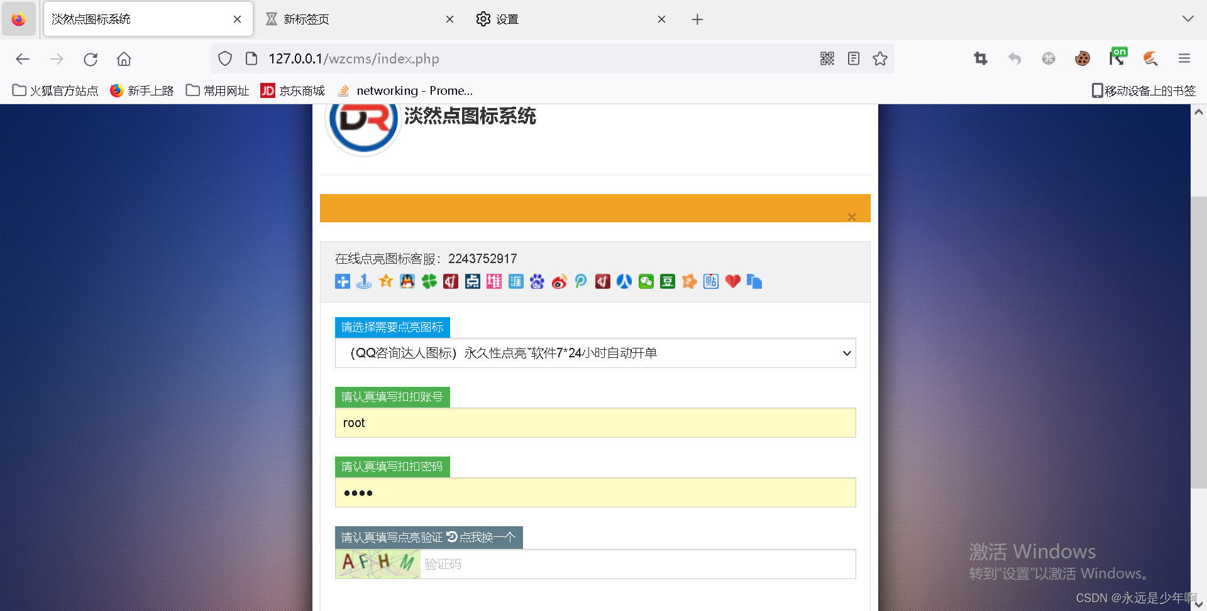Select the red heart icon
1207x611 pixels.
[x=732, y=281]
